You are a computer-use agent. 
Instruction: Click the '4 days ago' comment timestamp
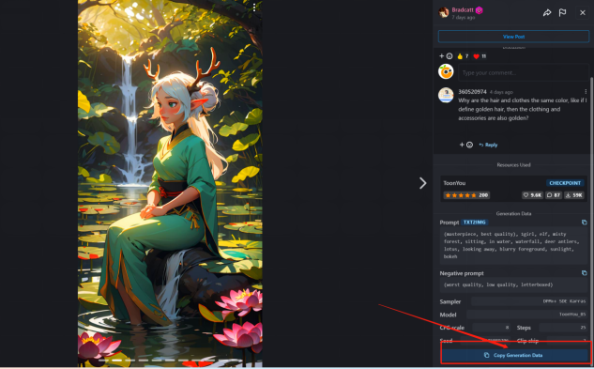coord(501,92)
